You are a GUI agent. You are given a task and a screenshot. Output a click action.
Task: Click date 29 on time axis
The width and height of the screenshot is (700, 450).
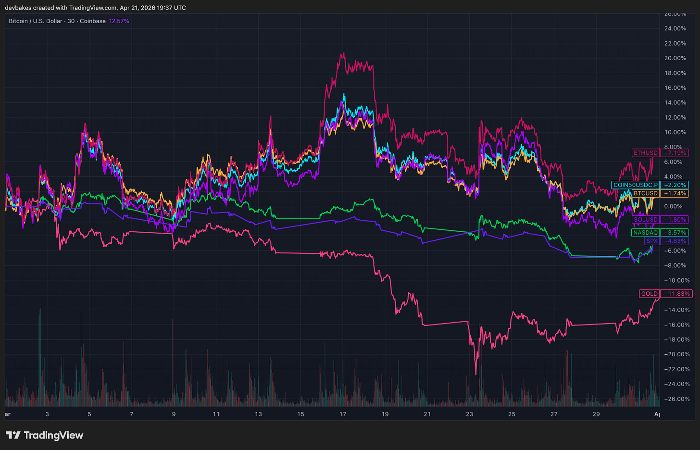coord(596,414)
